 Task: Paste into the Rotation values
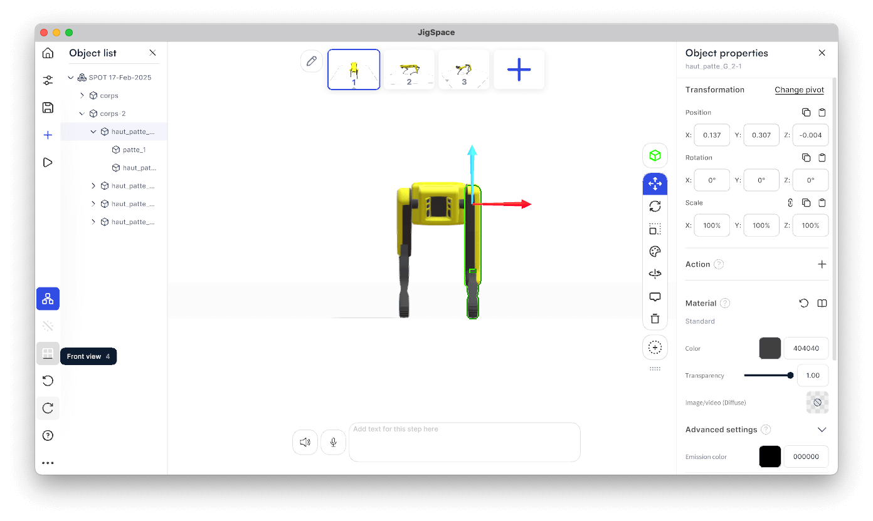coord(822,158)
